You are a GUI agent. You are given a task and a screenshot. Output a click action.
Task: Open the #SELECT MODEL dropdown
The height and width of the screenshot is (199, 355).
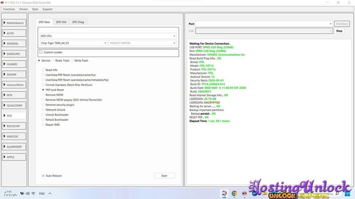(x=143, y=43)
